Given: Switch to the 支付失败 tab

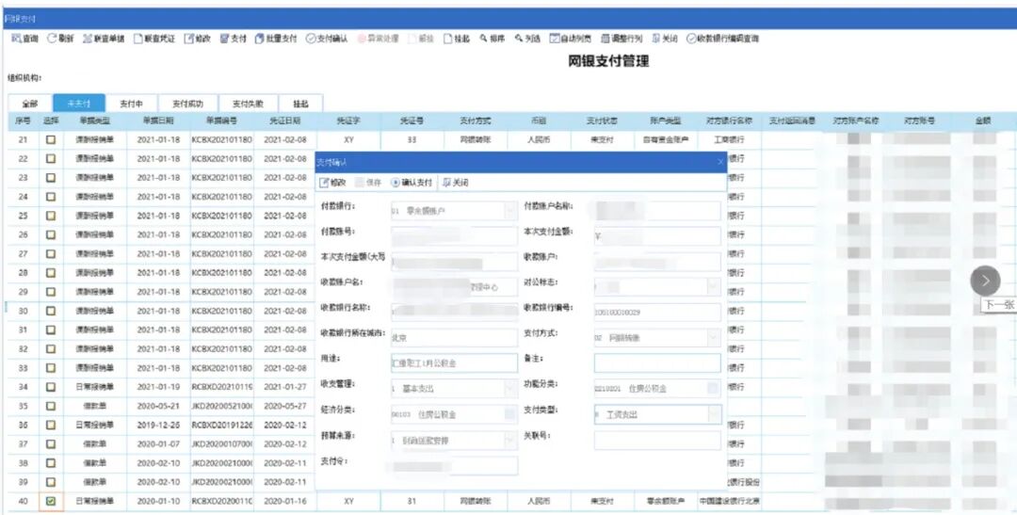Looking at the screenshot, I should 249,104.
